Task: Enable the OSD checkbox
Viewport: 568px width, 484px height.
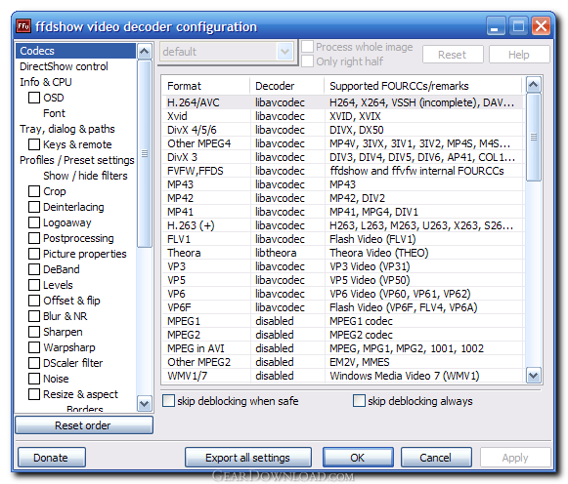Action: coord(34,98)
